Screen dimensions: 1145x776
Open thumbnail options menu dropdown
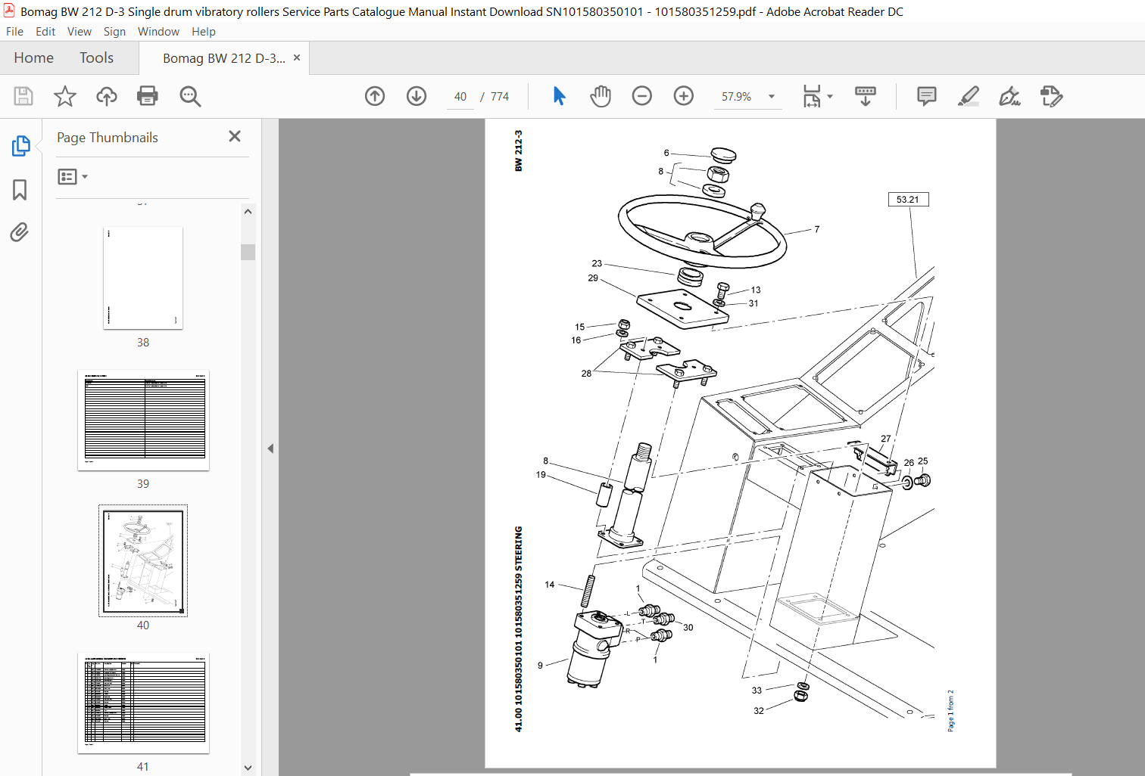(73, 176)
